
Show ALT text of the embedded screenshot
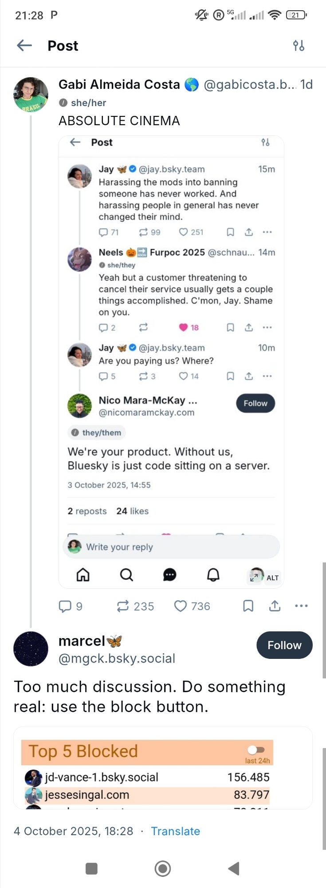(x=273, y=578)
